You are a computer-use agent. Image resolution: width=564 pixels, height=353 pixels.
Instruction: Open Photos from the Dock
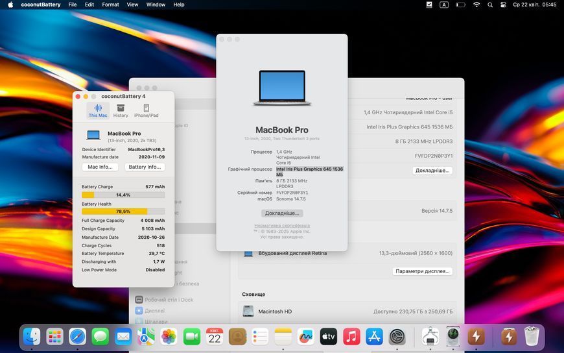(x=169, y=337)
